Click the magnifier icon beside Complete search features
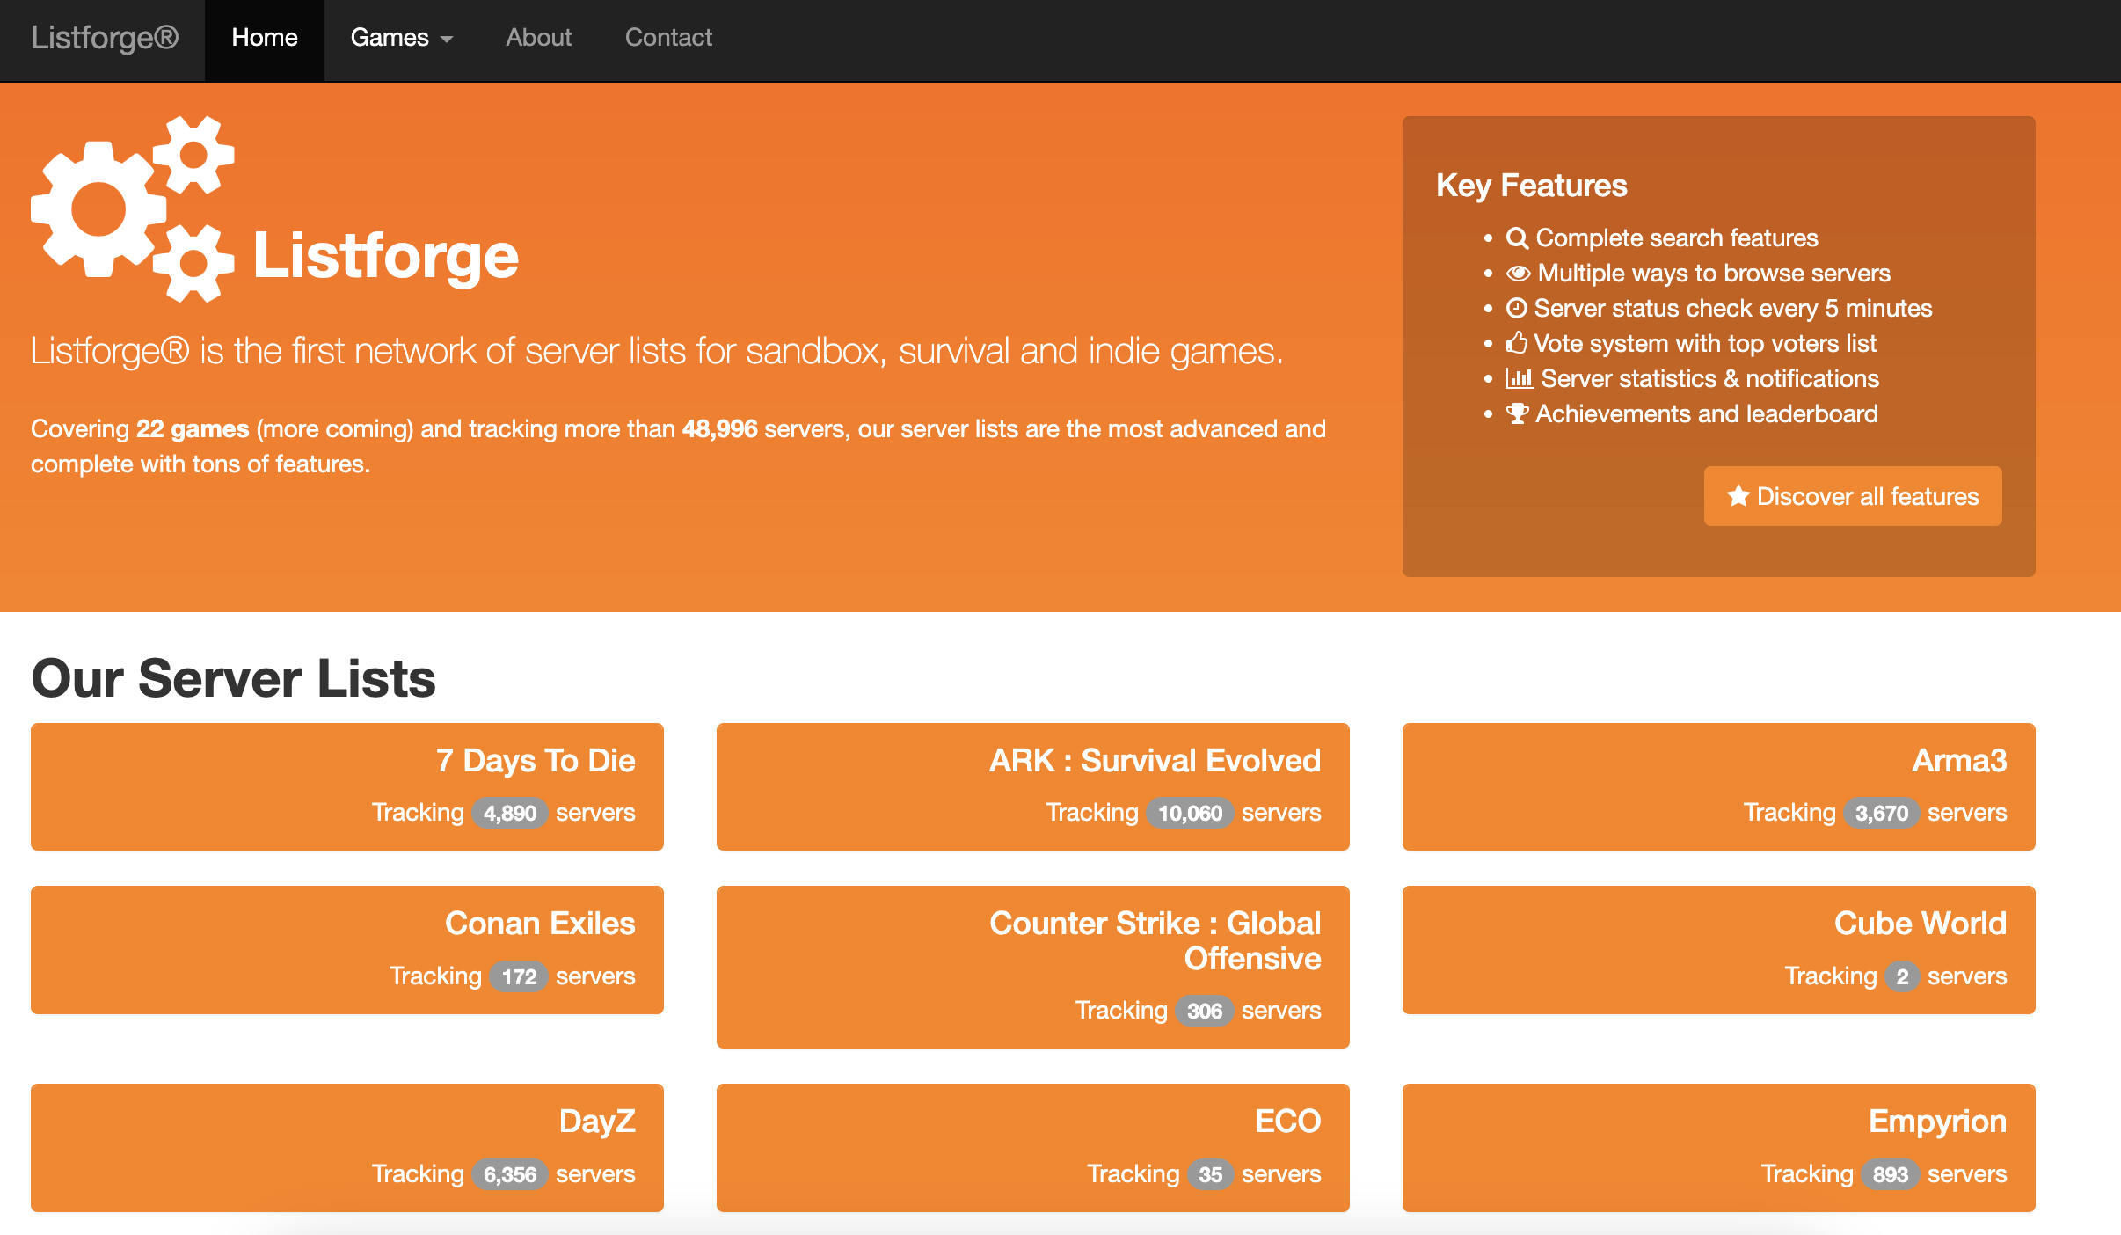This screenshot has width=2121, height=1235. (1517, 238)
